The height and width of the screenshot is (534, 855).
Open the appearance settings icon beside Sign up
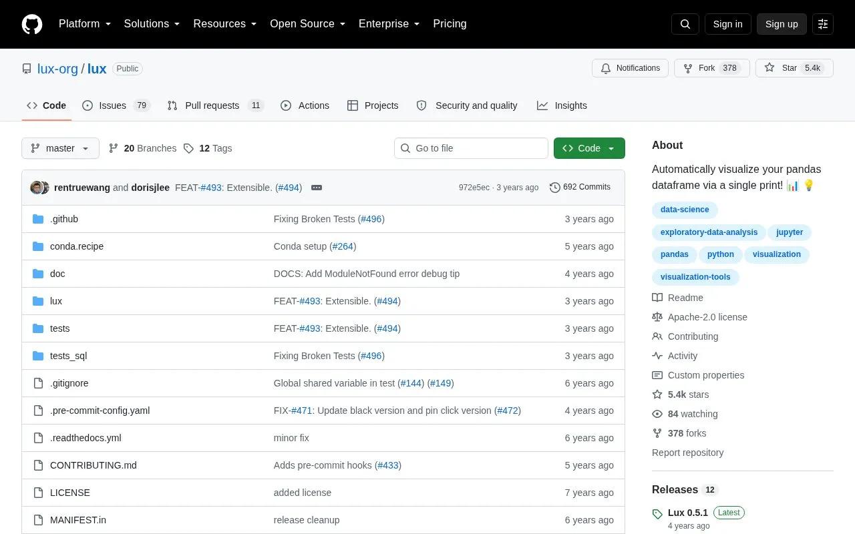pos(823,24)
